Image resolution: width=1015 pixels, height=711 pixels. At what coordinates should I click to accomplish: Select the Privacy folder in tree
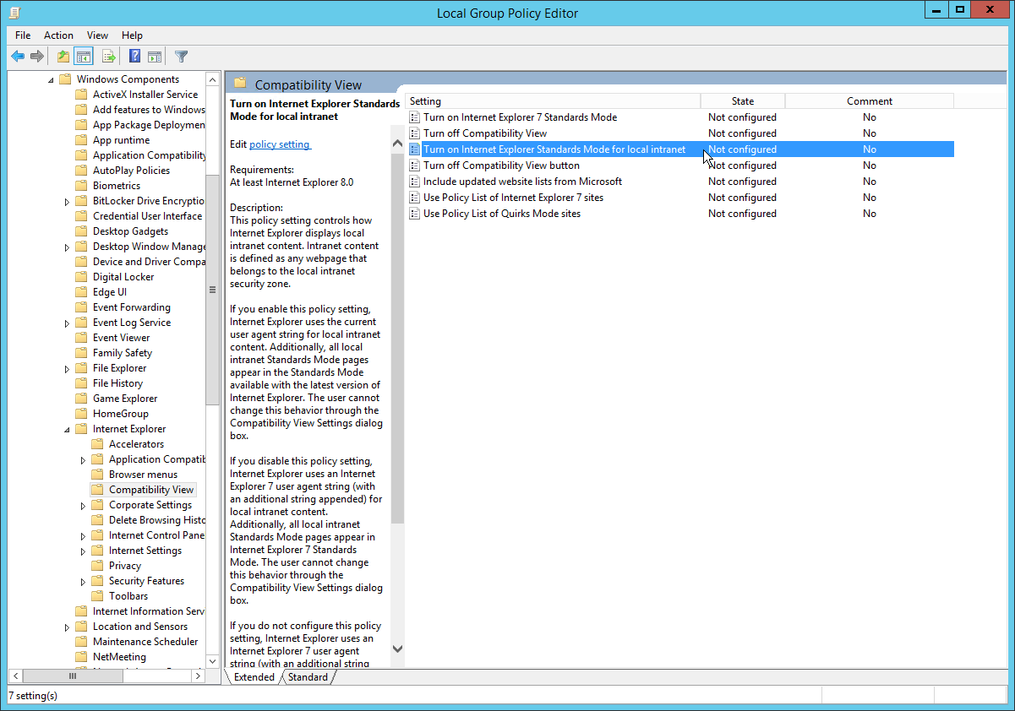124,566
